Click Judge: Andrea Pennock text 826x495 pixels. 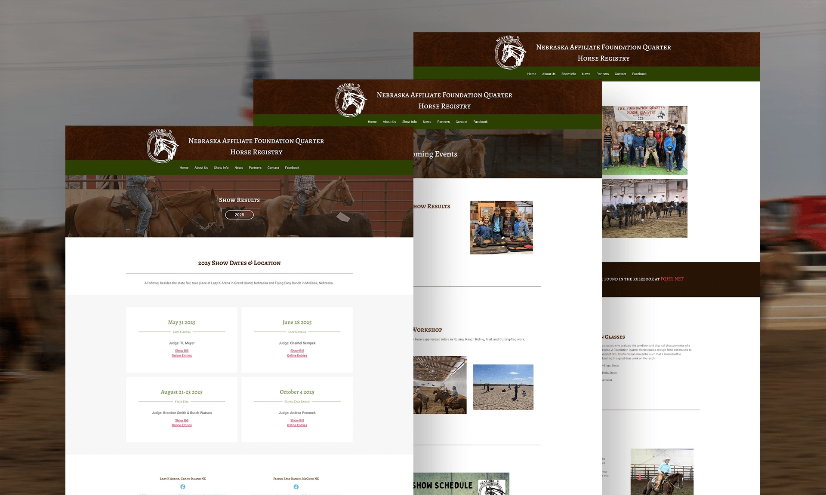coord(297,412)
